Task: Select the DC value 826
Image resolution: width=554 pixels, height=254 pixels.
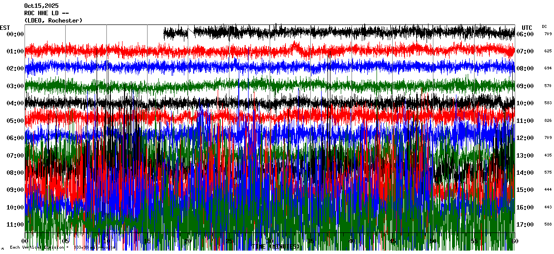Action: [548, 120]
